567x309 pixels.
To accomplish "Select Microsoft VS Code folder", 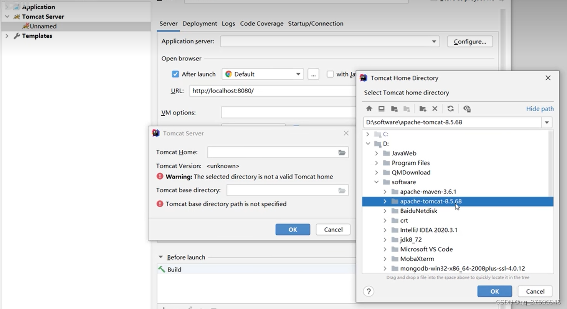I will pyautogui.click(x=458, y=249).
